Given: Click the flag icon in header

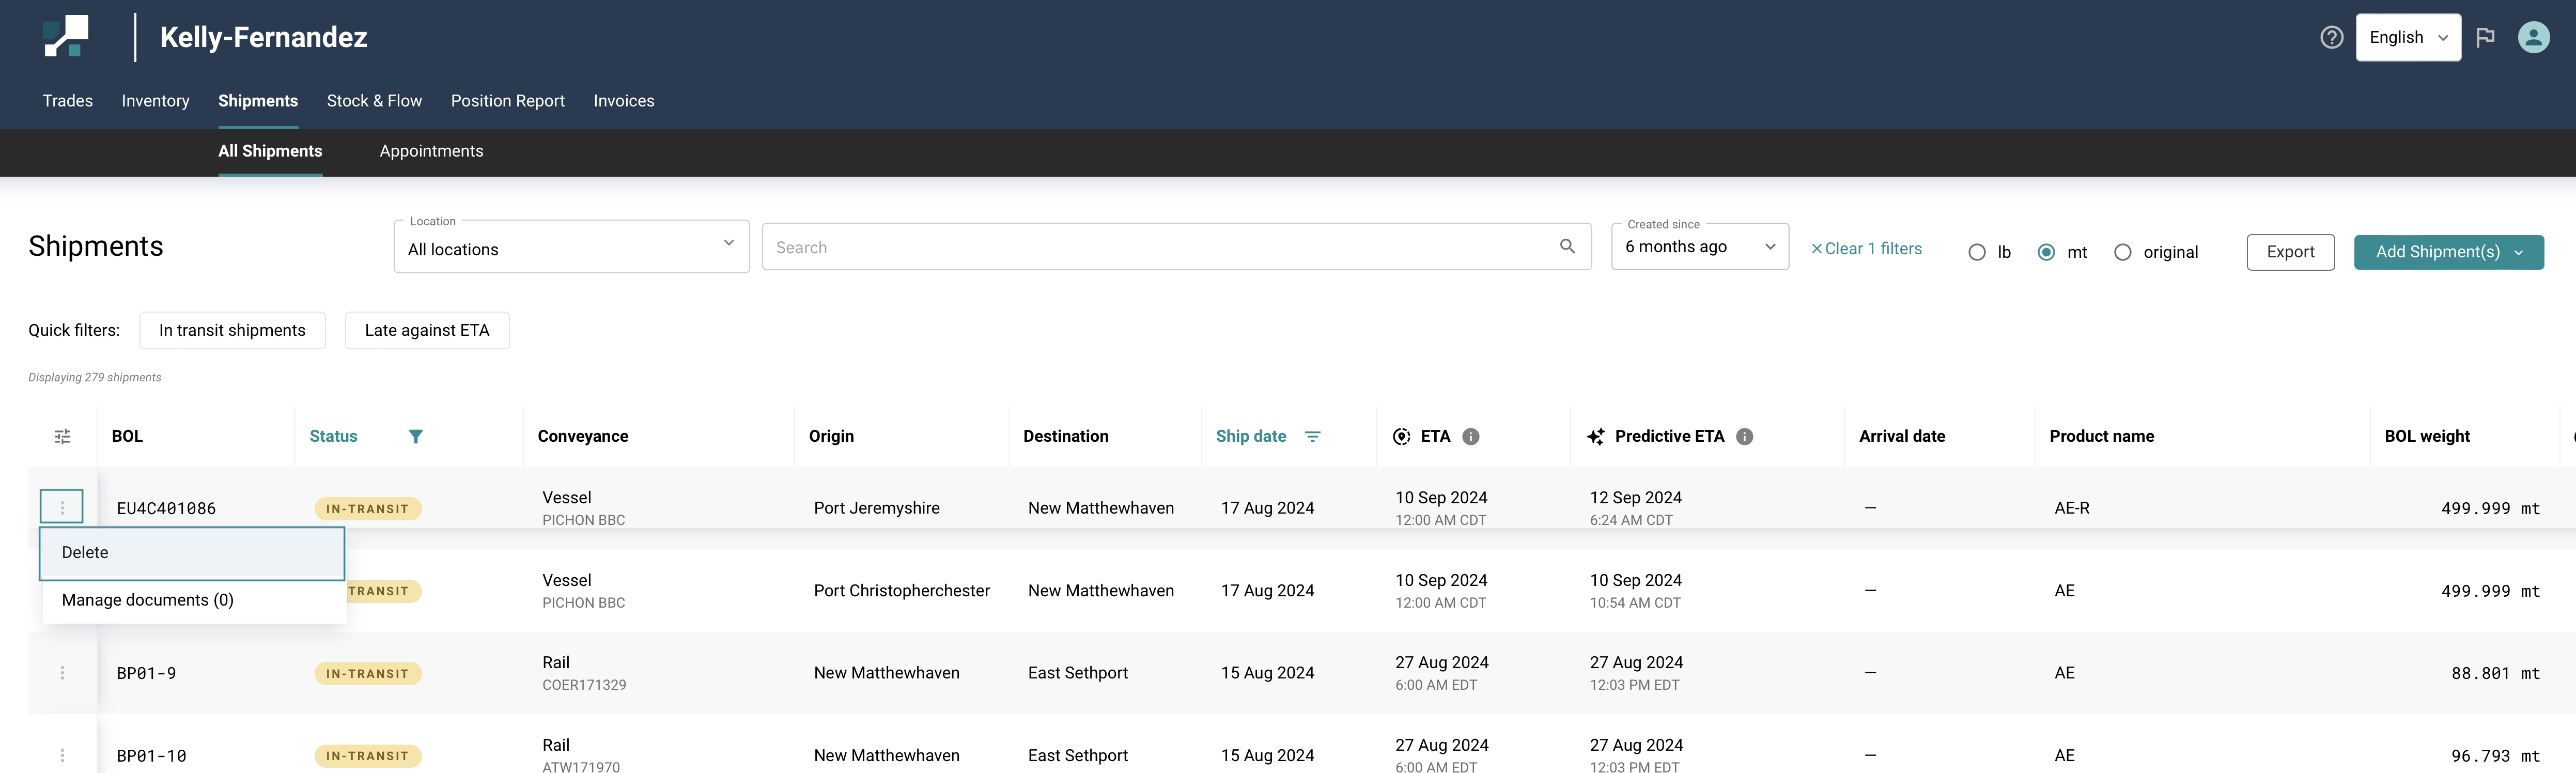Looking at the screenshot, I should pos(2485,38).
